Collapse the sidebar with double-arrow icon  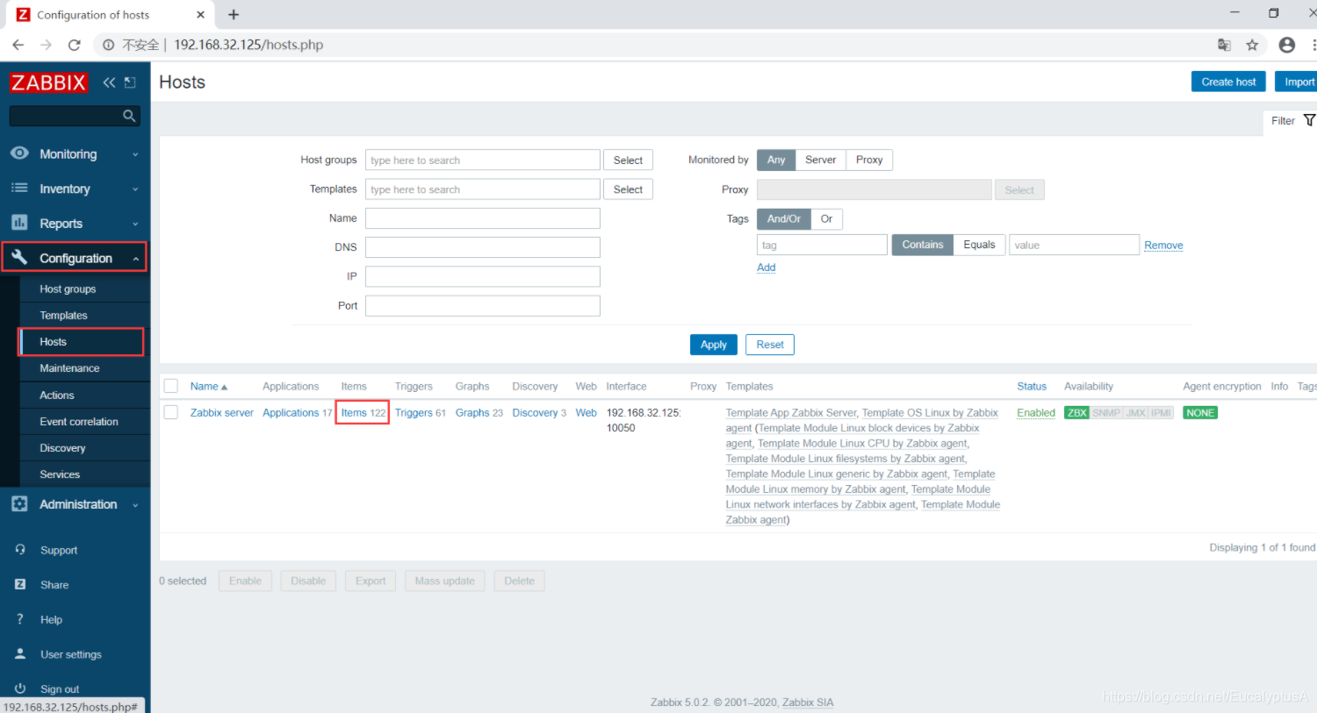click(109, 82)
